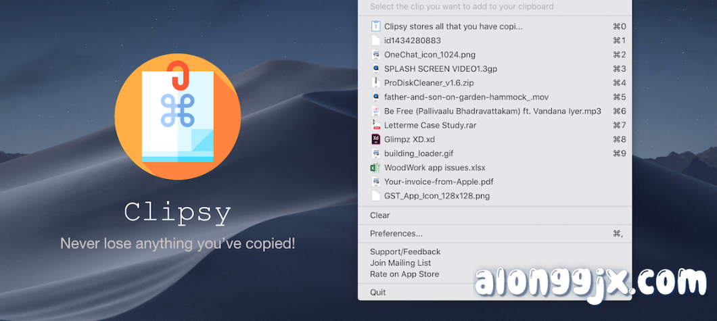The width and height of the screenshot is (717, 321).
Task: Select the Be Free (Pallivaalu Bhadravattakam) mp3 clip
Action: (x=494, y=111)
